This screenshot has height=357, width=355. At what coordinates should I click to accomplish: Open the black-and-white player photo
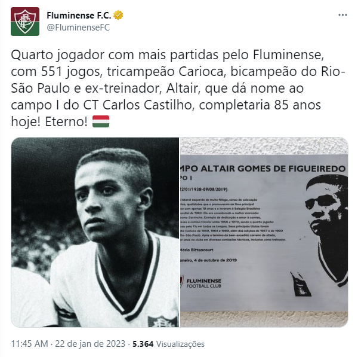(x=95, y=232)
